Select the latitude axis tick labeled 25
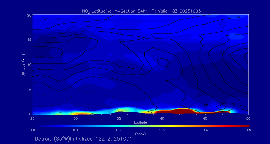Image resolution: width=270 pixels, height=144 pixels. click(32, 118)
